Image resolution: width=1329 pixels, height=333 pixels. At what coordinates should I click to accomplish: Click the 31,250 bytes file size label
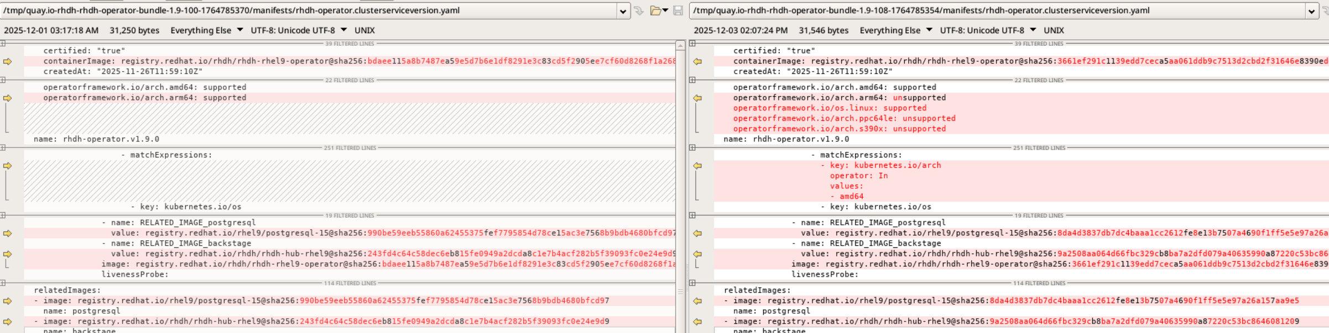[134, 30]
